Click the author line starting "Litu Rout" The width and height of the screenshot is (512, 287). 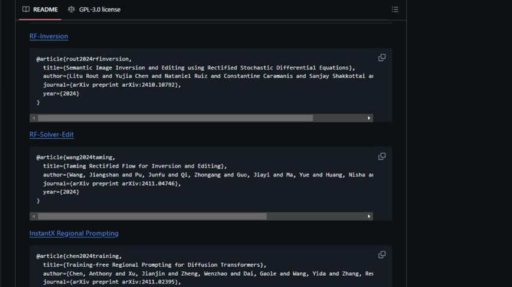(x=208, y=76)
